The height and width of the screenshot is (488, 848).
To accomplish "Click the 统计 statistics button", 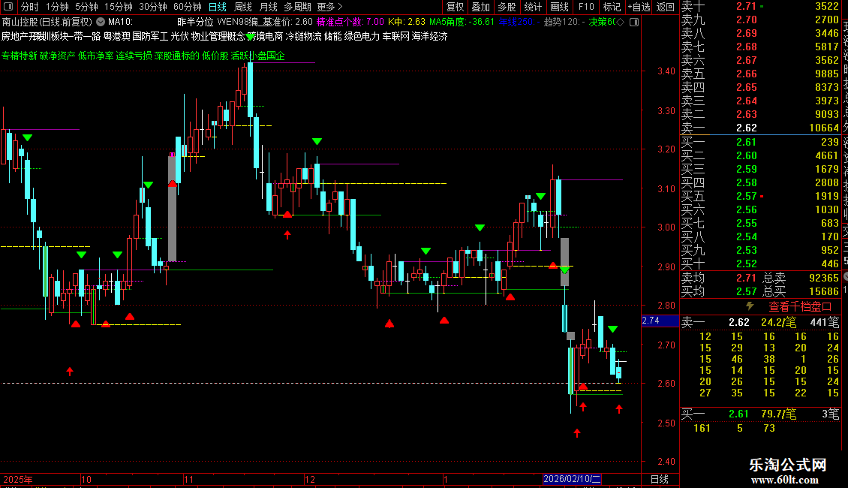I will click(533, 7).
